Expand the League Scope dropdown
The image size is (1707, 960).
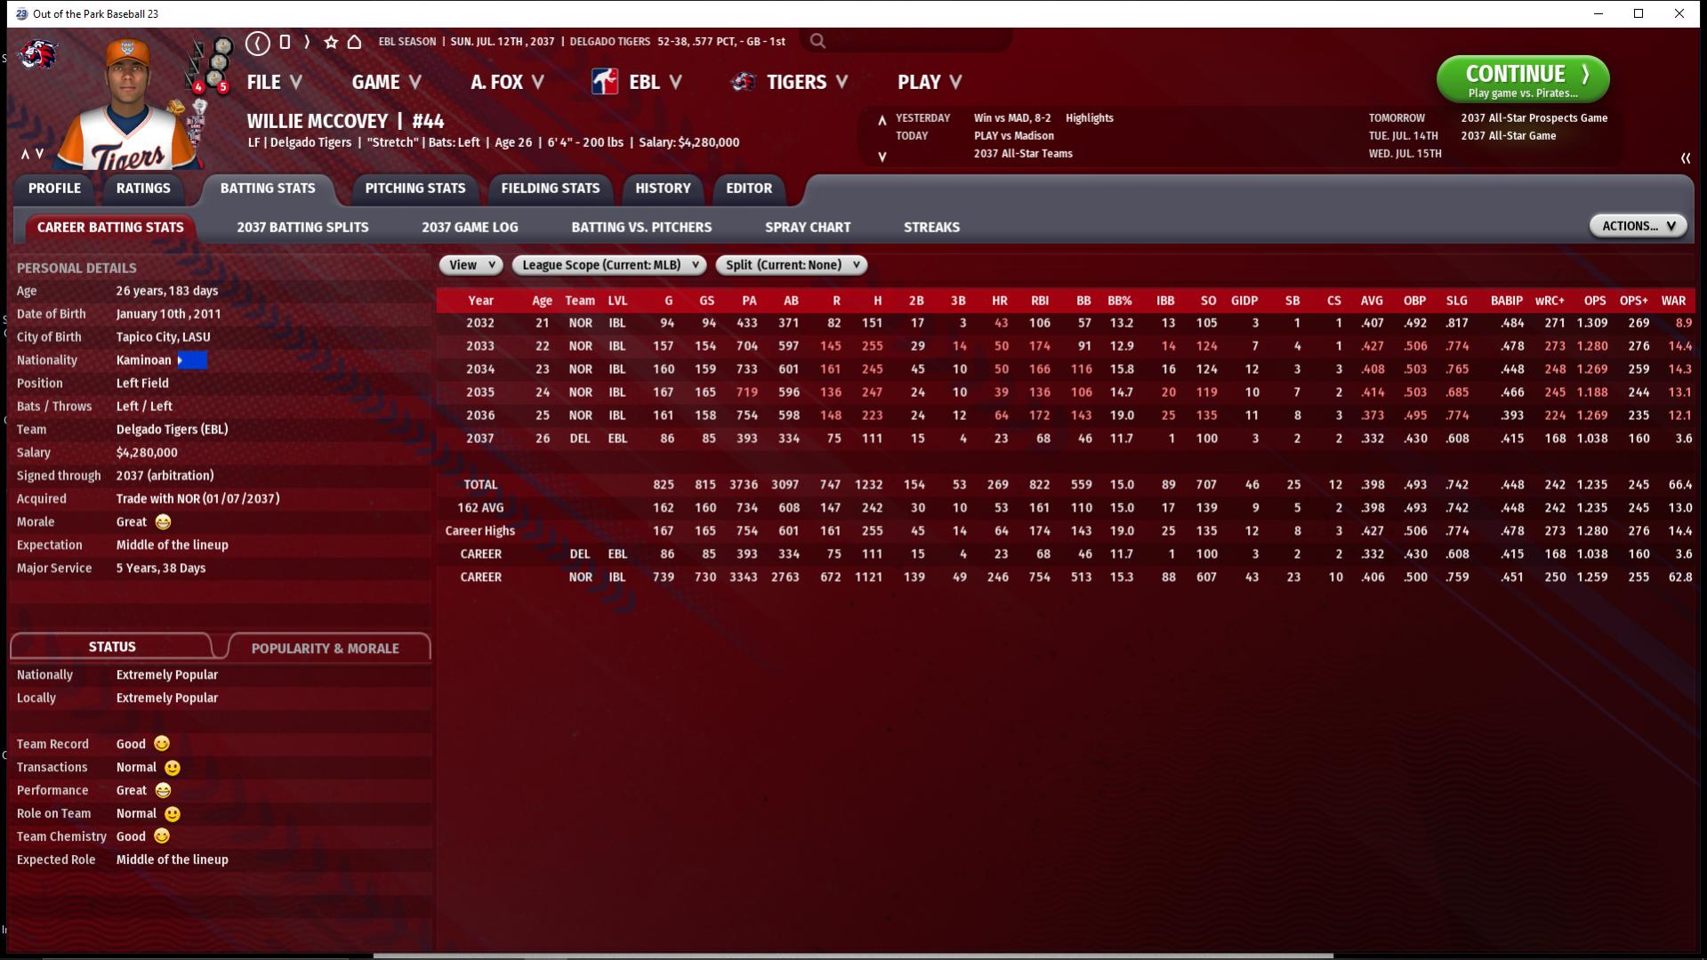coord(609,265)
